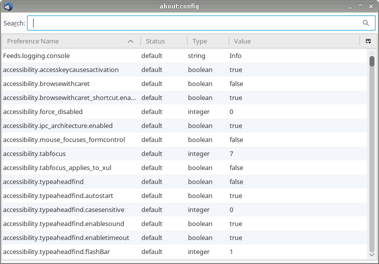
Task: Open the column picker icon
Action: click(x=368, y=41)
